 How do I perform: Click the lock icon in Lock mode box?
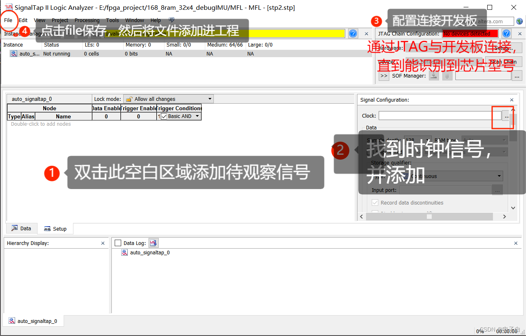pos(129,99)
